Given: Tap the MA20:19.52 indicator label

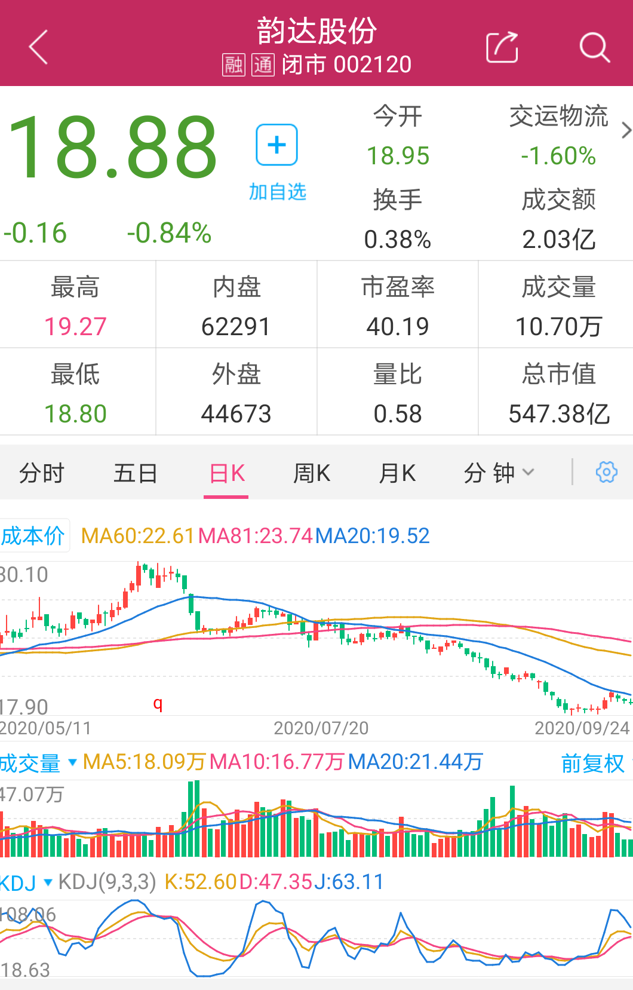Looking at the screenshot, I should click(x=373, y=536).
